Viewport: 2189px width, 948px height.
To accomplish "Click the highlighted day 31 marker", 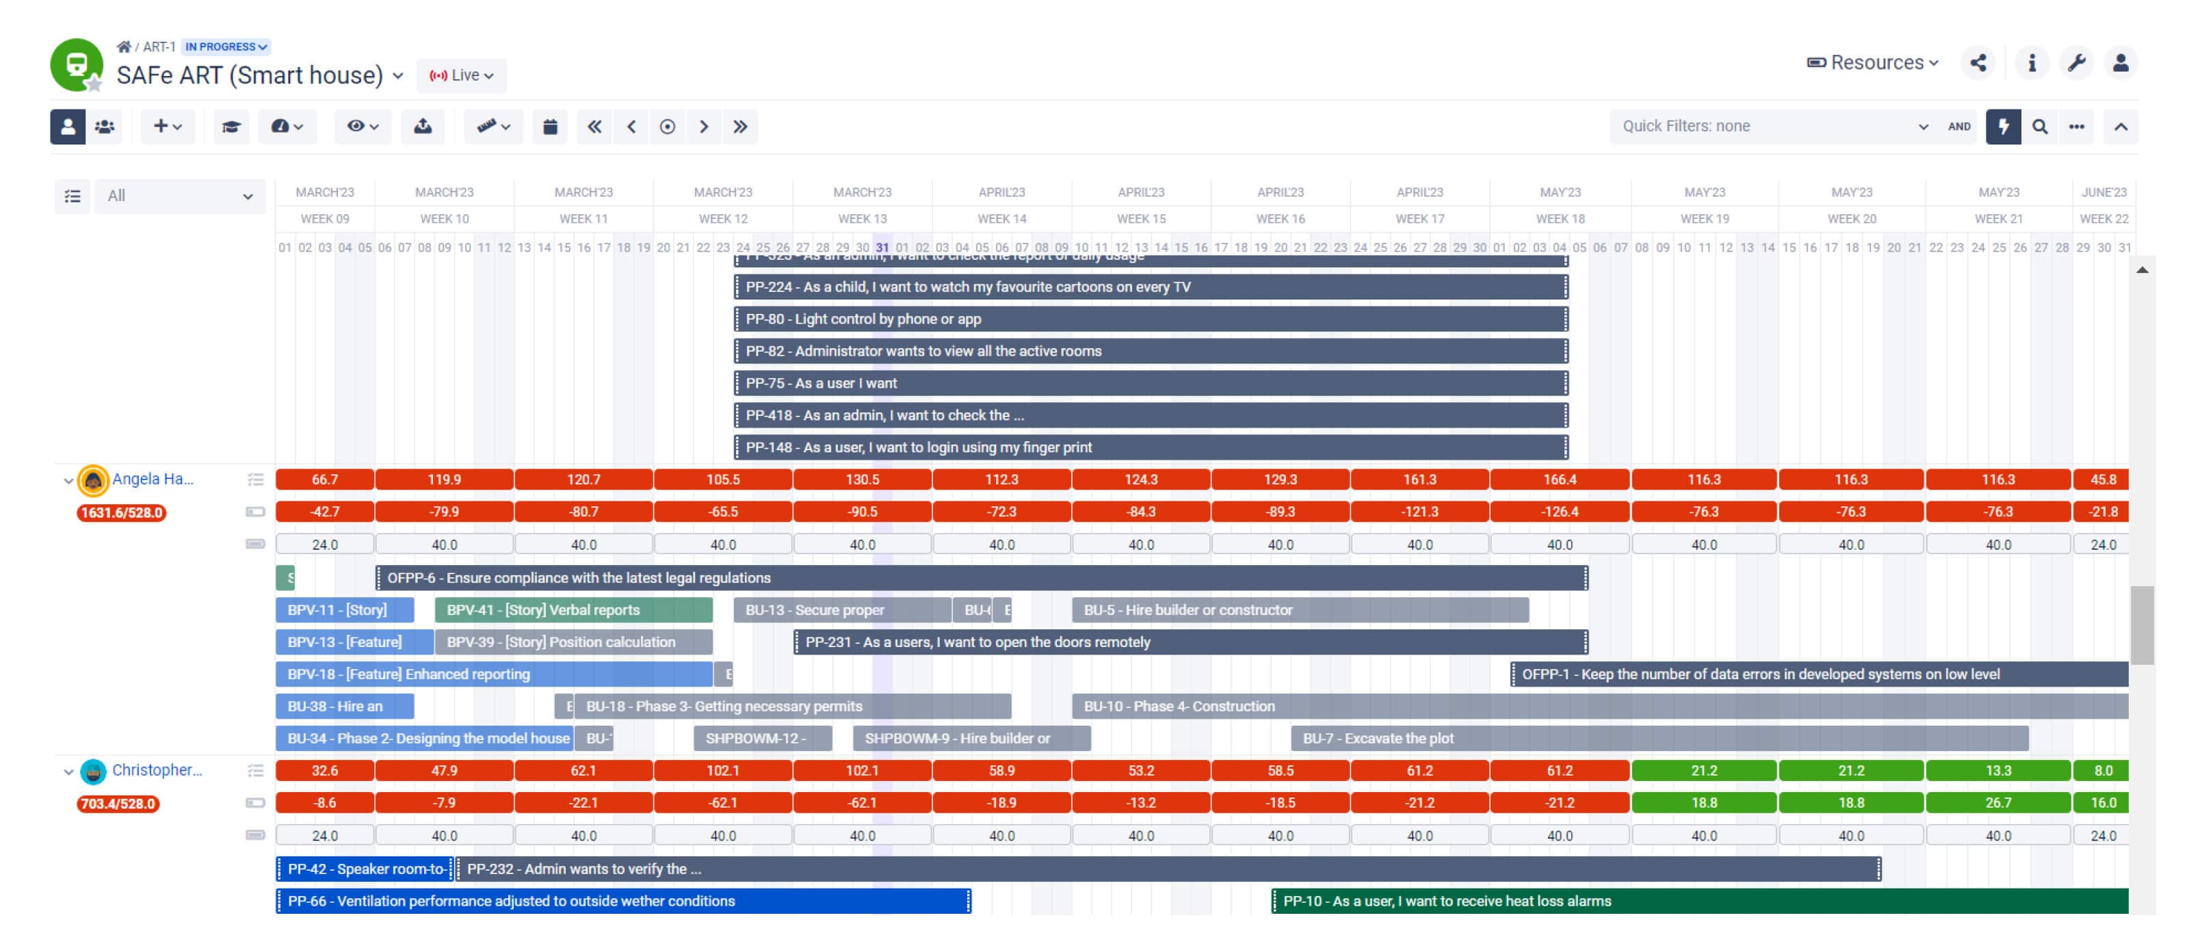I will [x=882, y=248].
